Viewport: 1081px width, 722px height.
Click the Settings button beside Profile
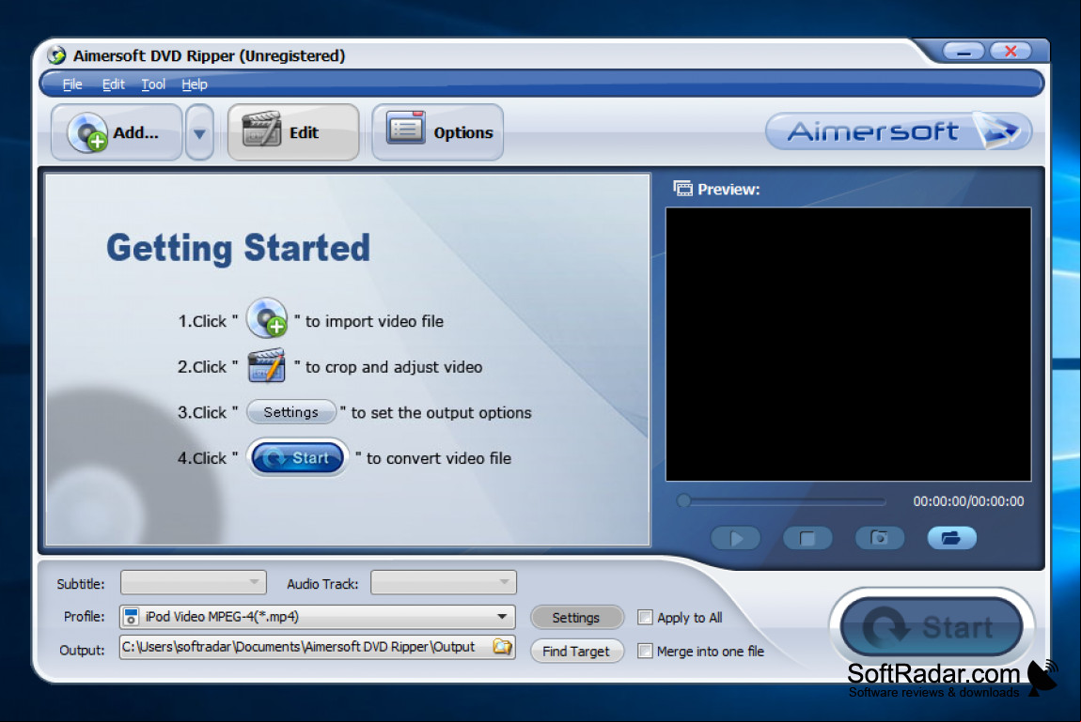pyautogui.click(x=576, y=618)
